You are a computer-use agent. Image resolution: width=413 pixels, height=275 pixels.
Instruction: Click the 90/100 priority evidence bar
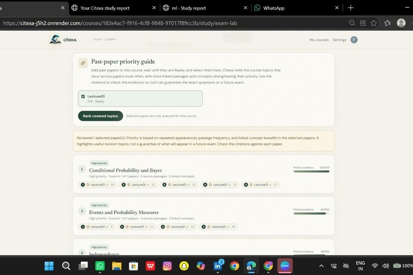(x=312, y=214)
